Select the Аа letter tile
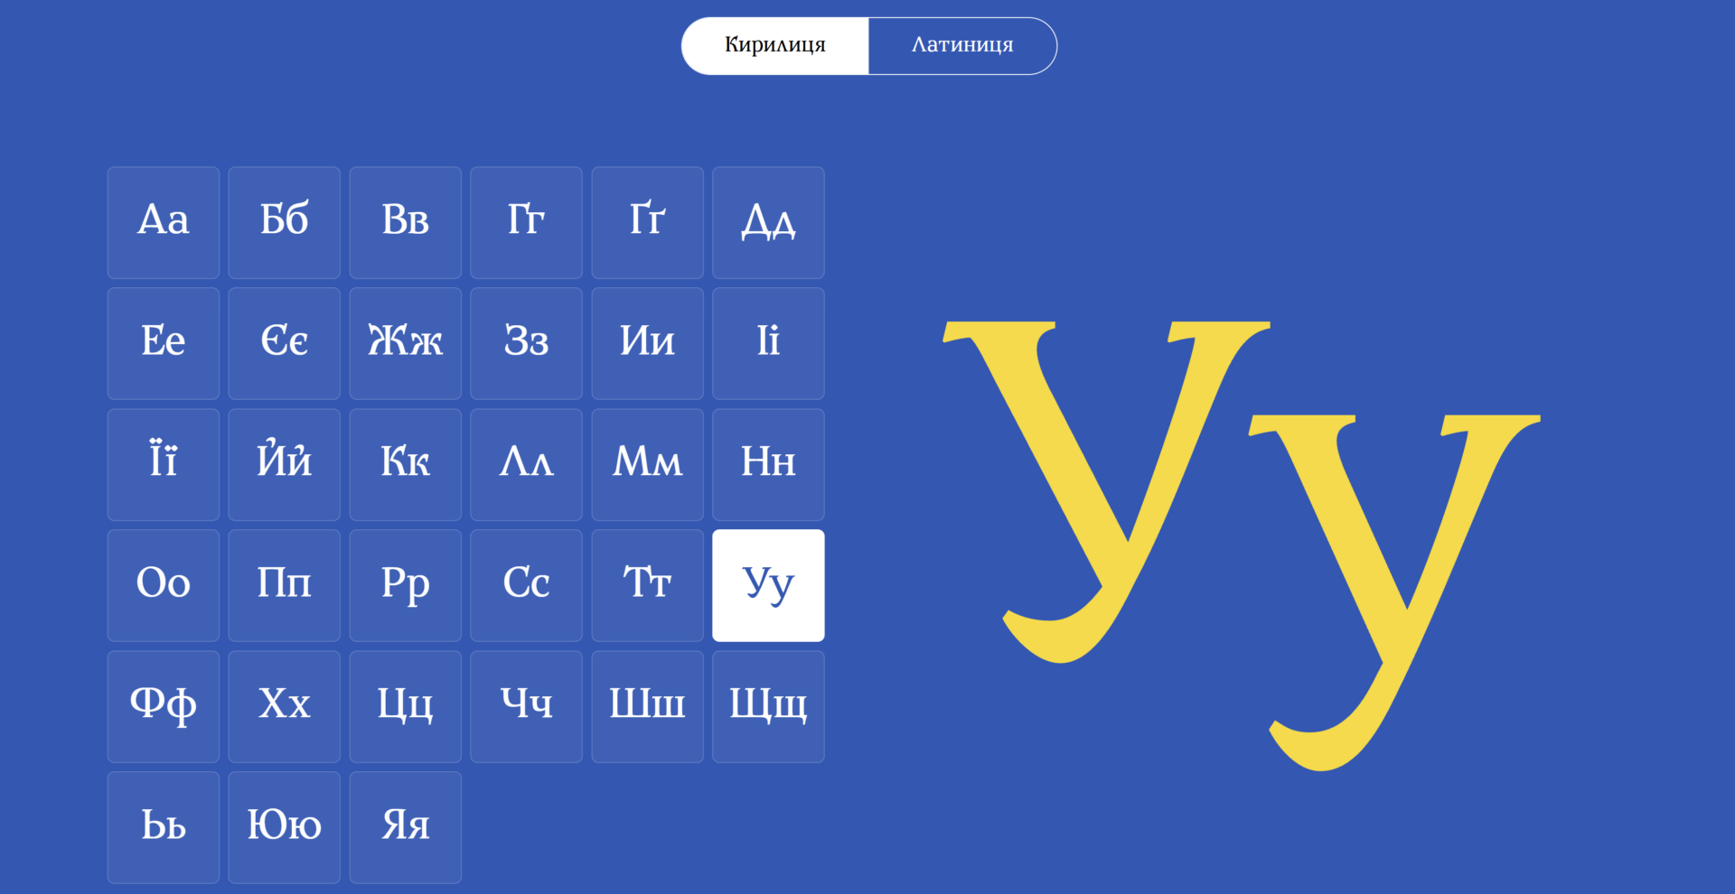 coord(164,222)
